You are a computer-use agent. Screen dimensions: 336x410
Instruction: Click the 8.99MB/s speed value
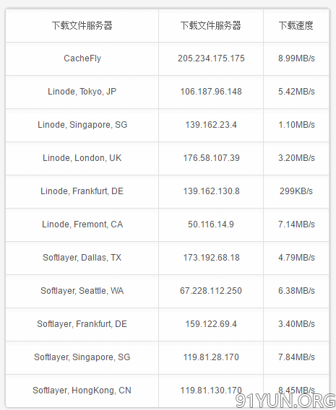pyautogui.click(x=296, y=58)
